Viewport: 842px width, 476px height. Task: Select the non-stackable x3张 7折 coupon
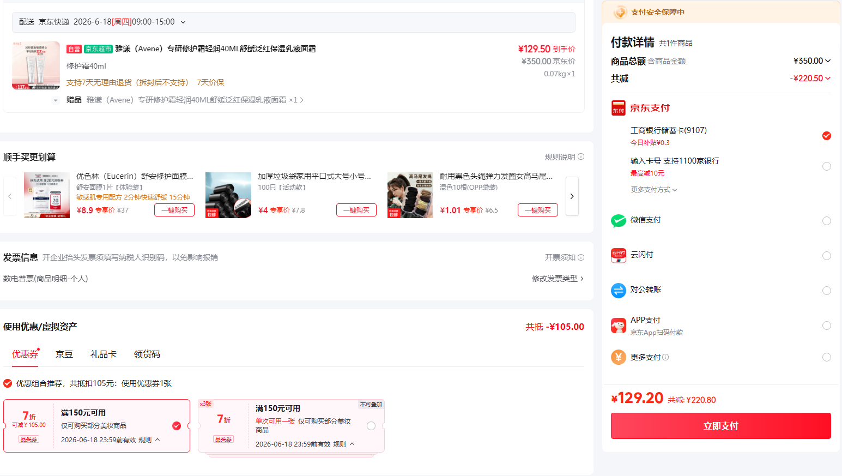click(x=371, y=426)
